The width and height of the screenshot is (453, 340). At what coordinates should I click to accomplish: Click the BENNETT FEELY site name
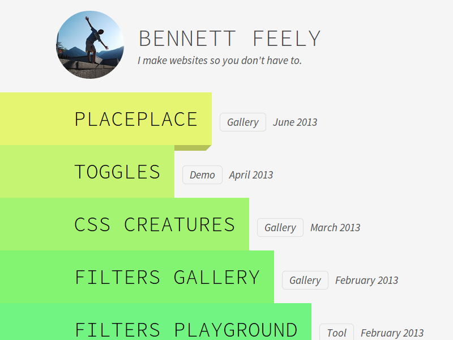coord(229,38)
